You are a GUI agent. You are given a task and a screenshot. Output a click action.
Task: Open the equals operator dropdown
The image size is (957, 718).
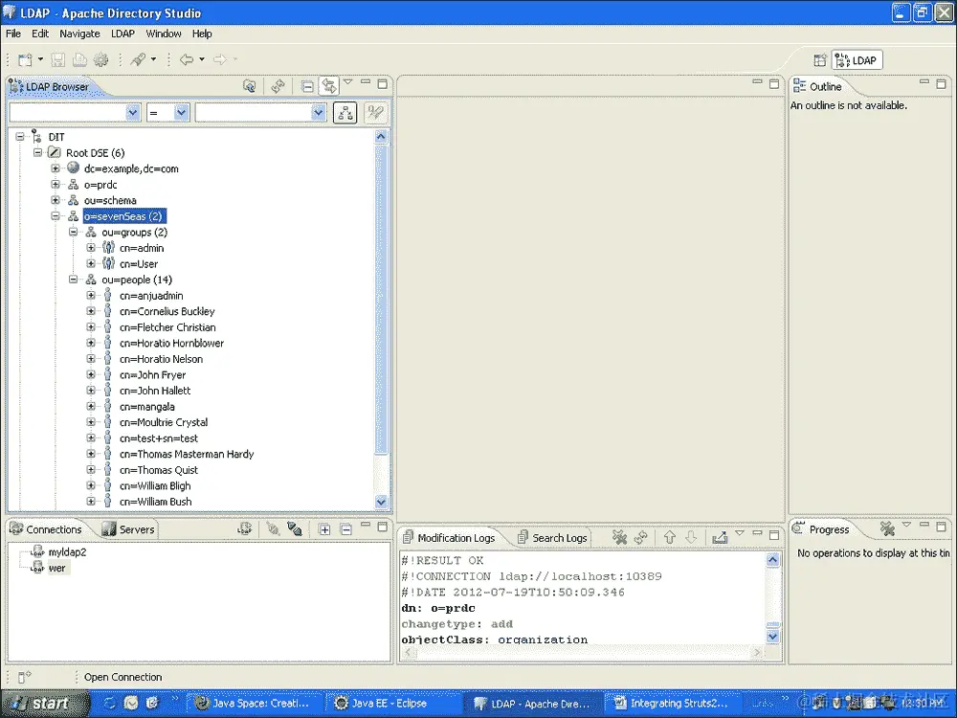tap(181, 112)
